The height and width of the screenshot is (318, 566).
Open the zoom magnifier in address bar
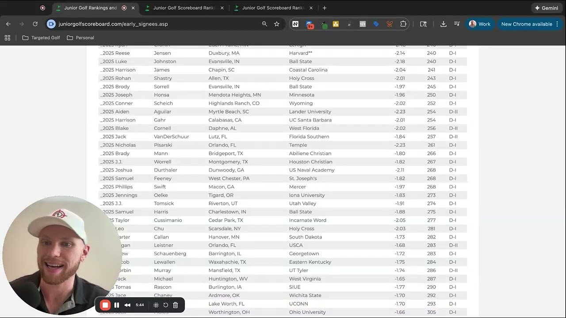(x=264, y=24)
